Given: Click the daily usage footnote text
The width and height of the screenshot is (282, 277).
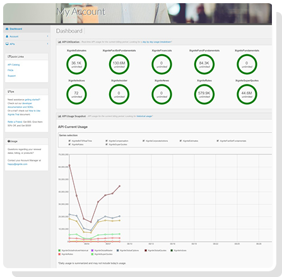Looking at the screenshot, I should pyautogui.click(x=92, y=263).
